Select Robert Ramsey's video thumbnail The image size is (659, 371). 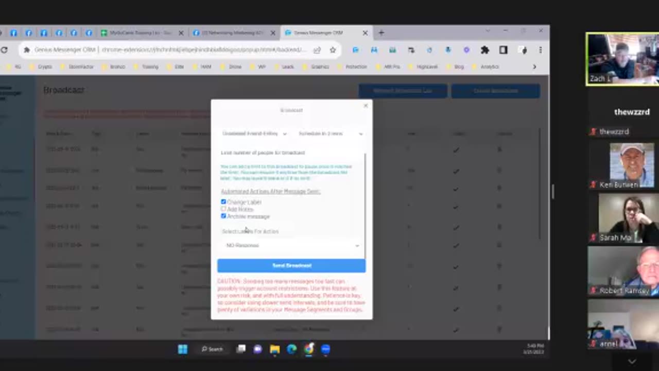(x=623, y=272)
